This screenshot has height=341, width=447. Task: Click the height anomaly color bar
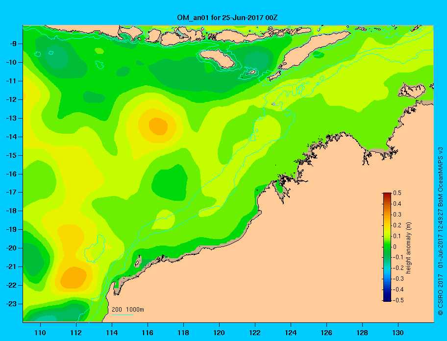[387, 247]
